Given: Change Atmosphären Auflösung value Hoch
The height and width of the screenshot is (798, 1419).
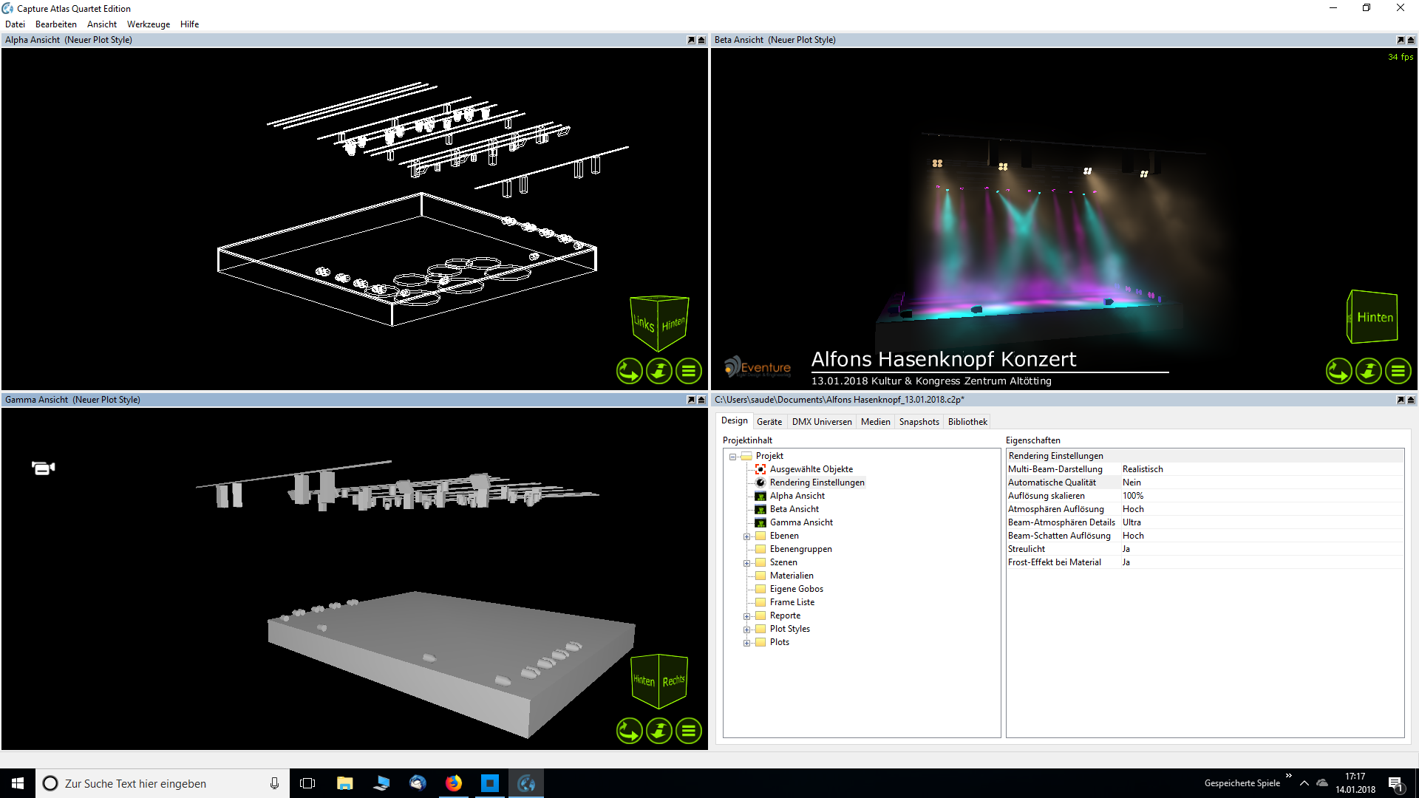Looking at the screenshot, I should point(1133,509).
